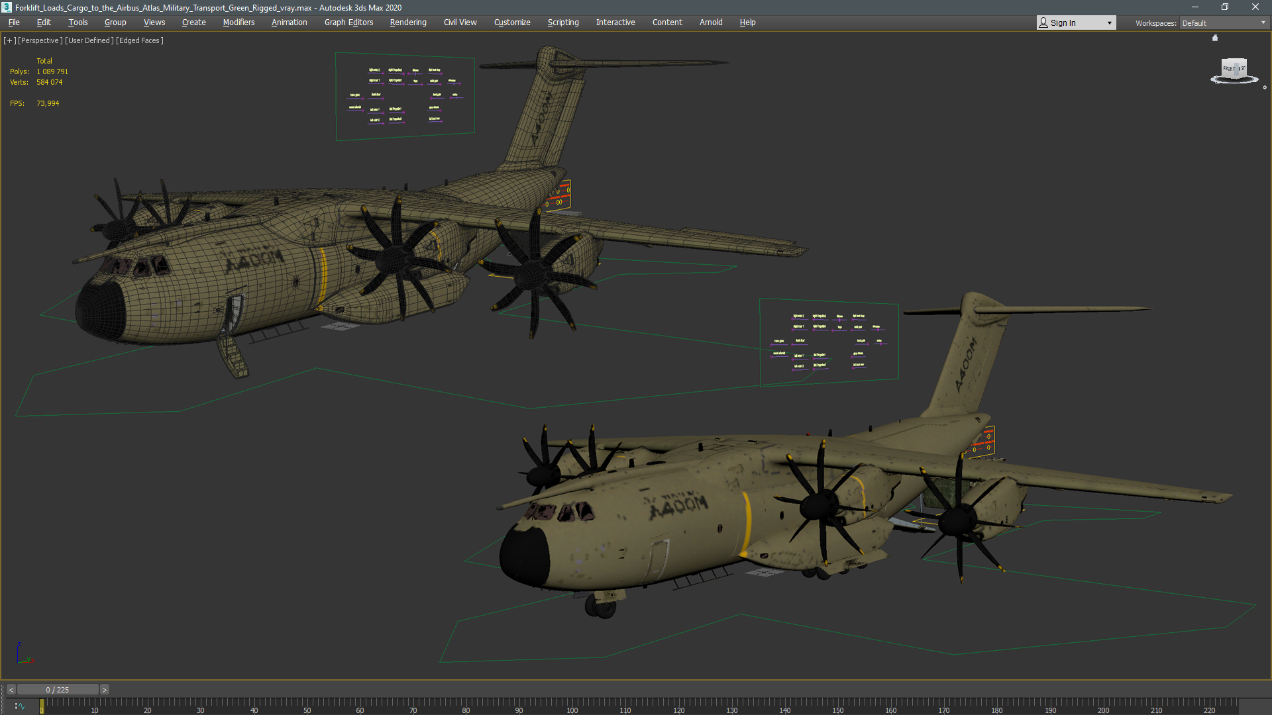
Task: Step to previous frame with the < button
Action: pos(11,690)
